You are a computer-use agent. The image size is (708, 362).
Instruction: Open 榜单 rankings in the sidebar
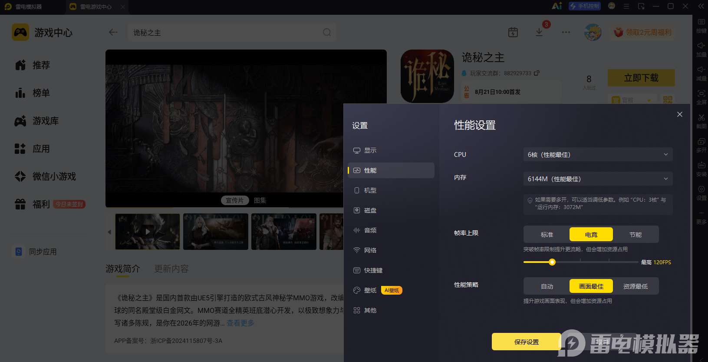(x=33, y=93)
